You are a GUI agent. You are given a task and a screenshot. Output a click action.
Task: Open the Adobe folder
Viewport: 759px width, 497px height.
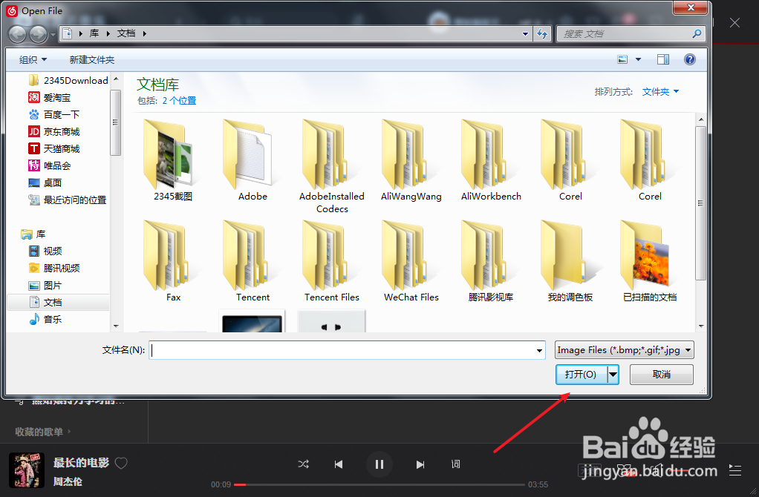click(253, 160)
